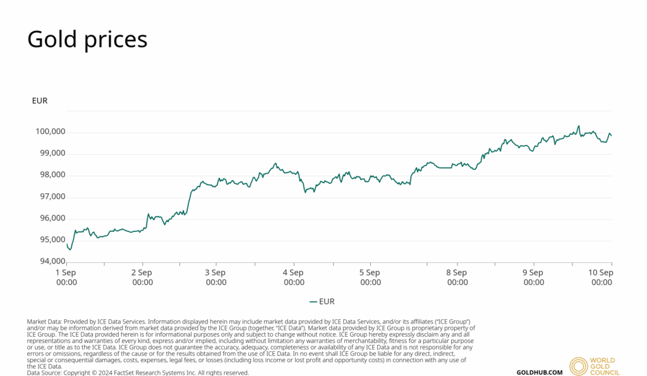The height and width of the screenshot is (376, 647).
Task: Click the FactSet Data Source copyright line
Action: pyautogui.click(x=138, y=373)
